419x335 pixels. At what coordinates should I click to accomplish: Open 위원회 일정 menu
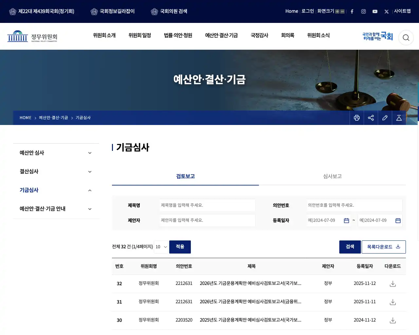pyautogui.click(x=140, y=35)
